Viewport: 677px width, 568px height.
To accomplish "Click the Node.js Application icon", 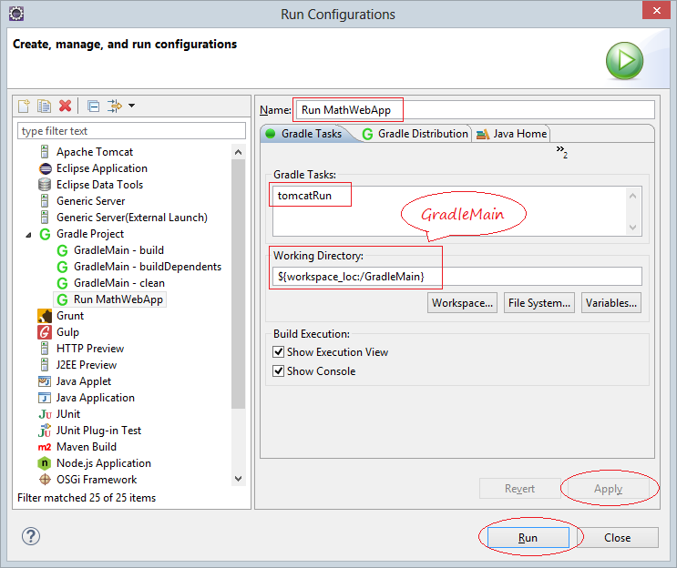I will click(45, 463).
